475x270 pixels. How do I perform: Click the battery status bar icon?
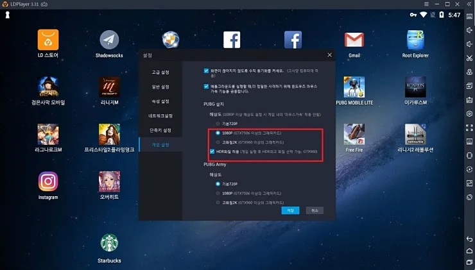(x=442, y=15)
